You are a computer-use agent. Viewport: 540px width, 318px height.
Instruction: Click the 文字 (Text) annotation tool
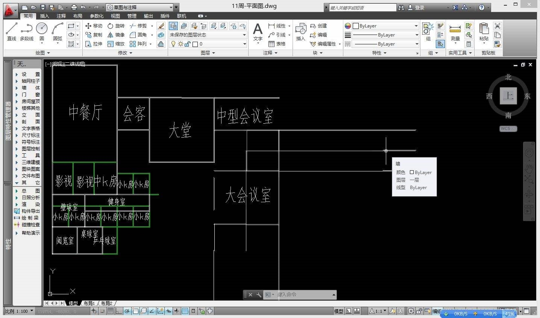258,32
